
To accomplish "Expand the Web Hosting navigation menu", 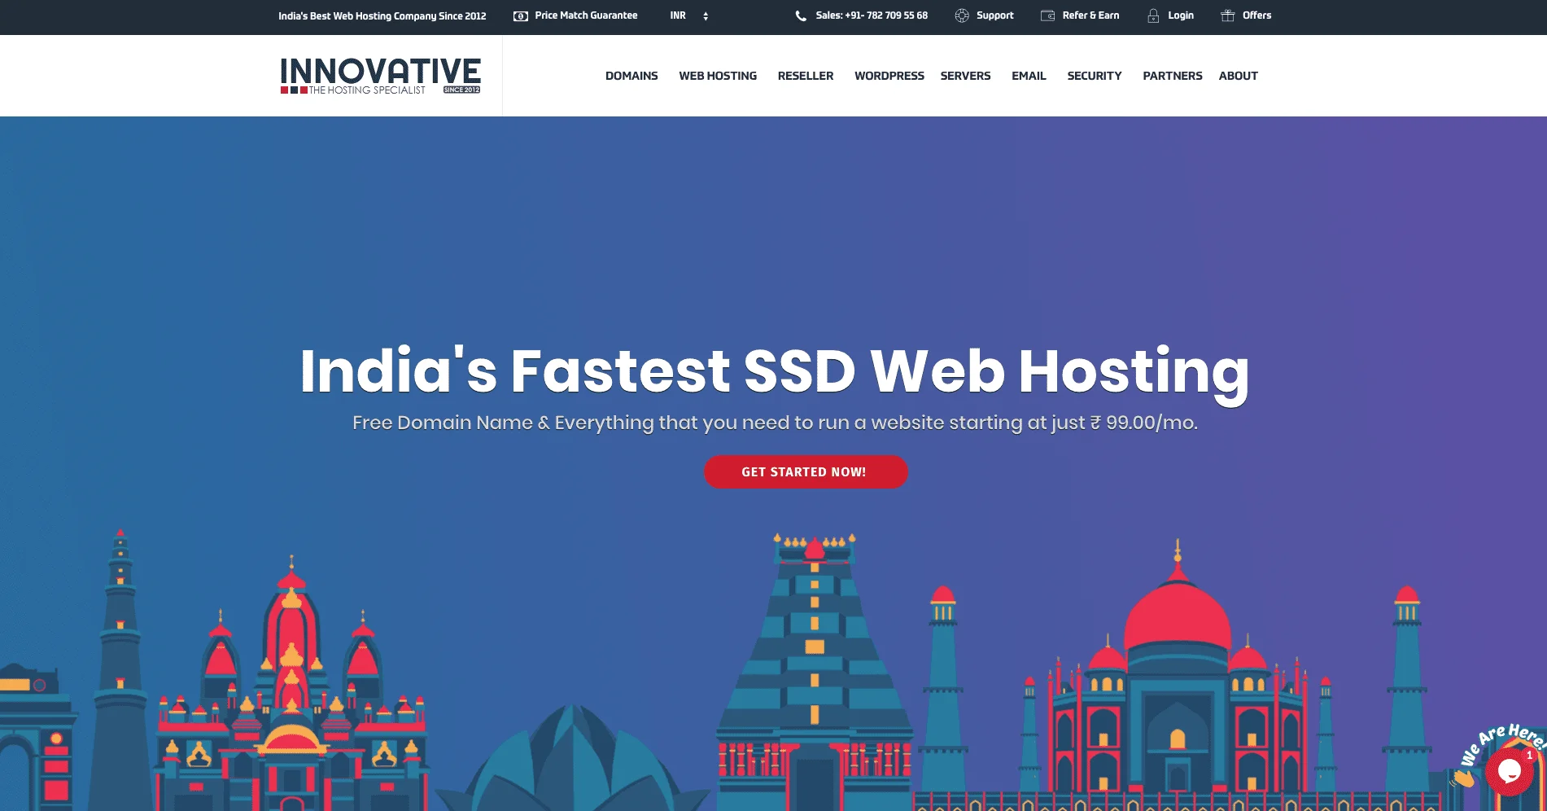I will click(x=718, y=76).
